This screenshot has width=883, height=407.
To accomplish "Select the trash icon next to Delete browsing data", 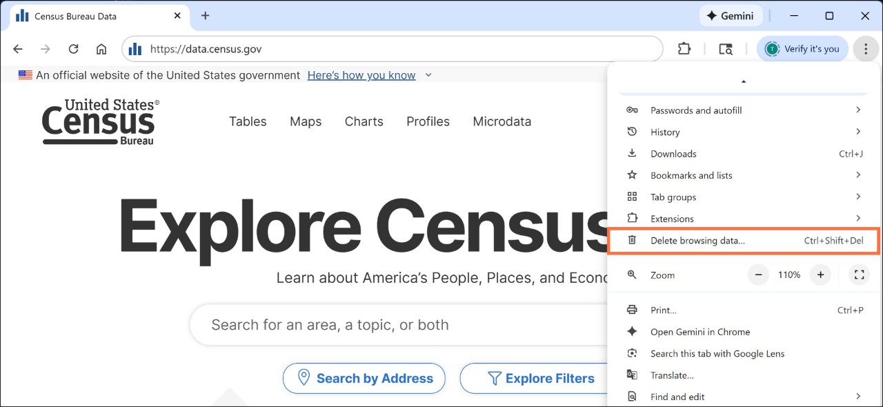I will coord(632,239).
